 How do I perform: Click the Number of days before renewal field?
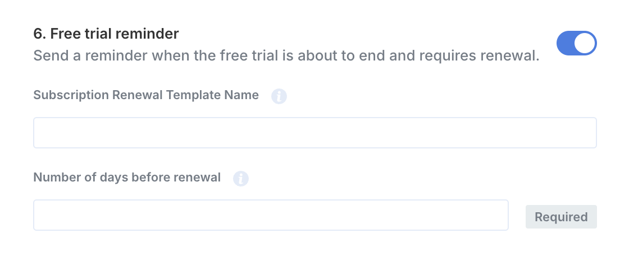click(x=271, y=215)
